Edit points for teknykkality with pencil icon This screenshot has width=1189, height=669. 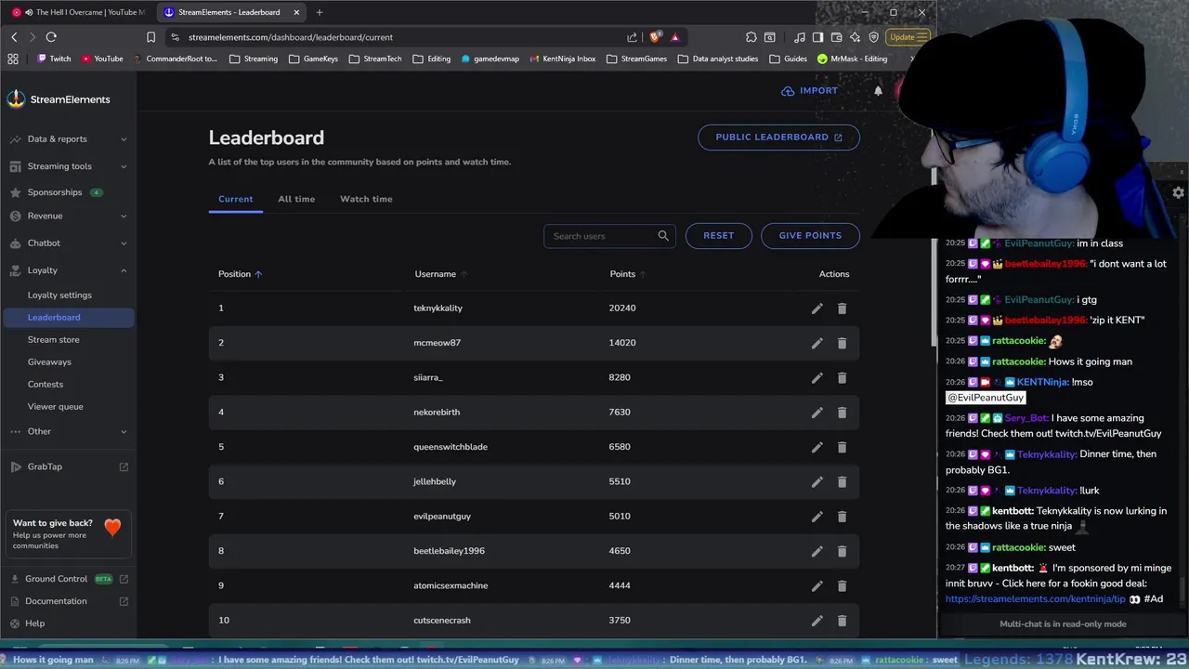coord(817,308)
